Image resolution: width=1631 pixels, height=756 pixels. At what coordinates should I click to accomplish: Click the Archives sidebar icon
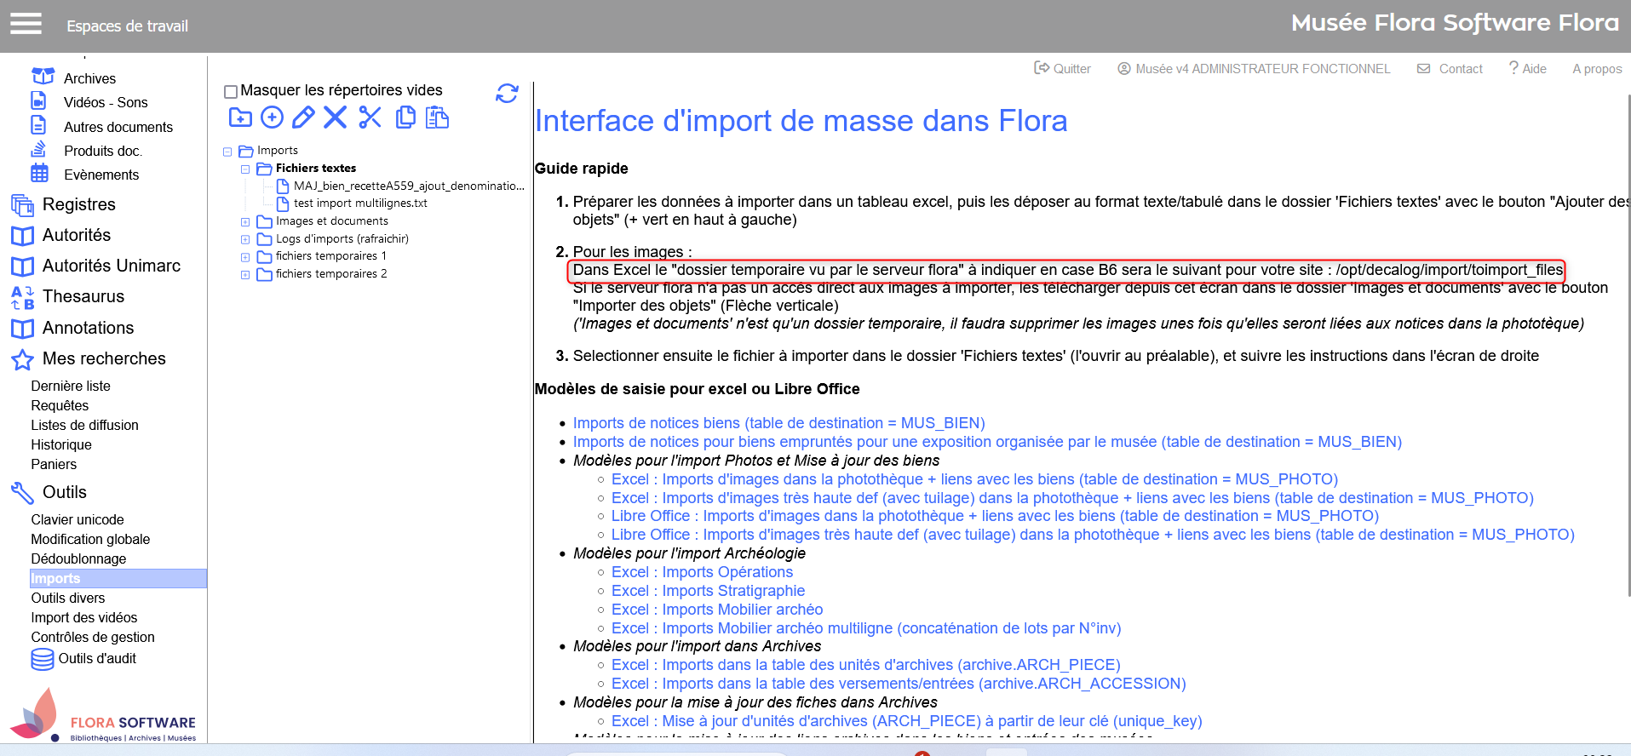tap(42, 77)
